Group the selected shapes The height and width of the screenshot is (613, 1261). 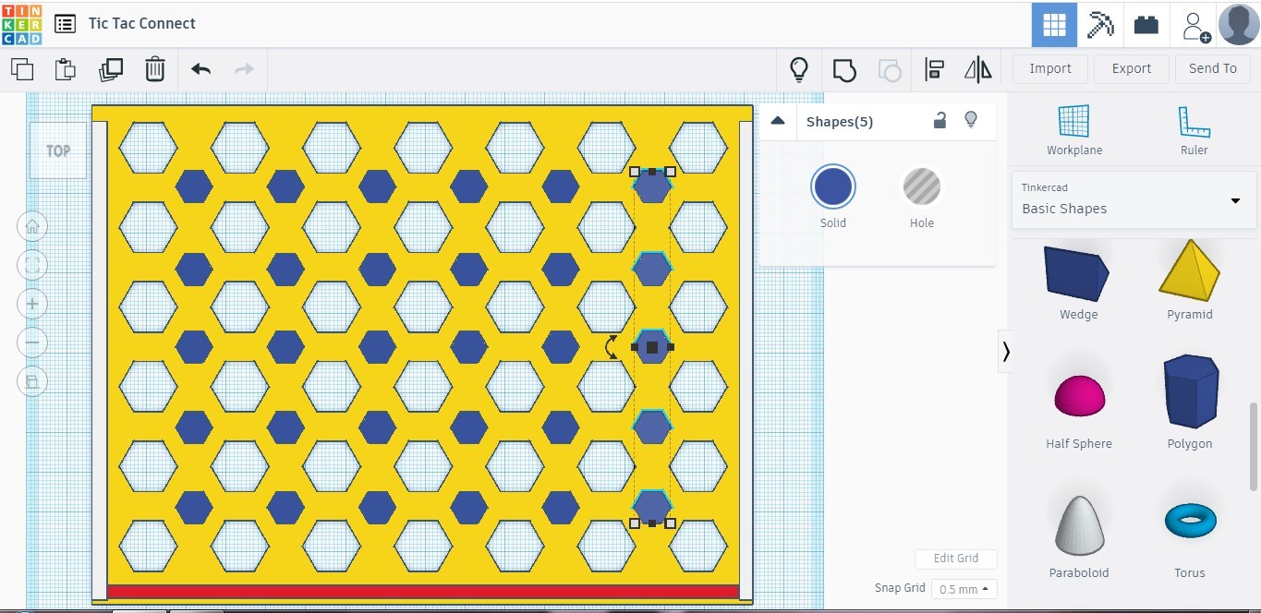point(843,69)
